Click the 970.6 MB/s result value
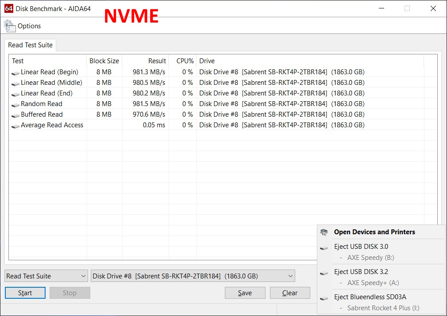The width and height of the screenshot is (447, 316). pyautogui.click(x=149, y=114)
